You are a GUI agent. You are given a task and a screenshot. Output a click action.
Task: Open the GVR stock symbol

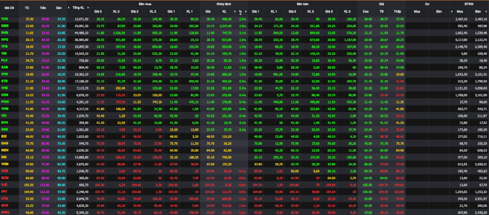[x=4, y=205]
